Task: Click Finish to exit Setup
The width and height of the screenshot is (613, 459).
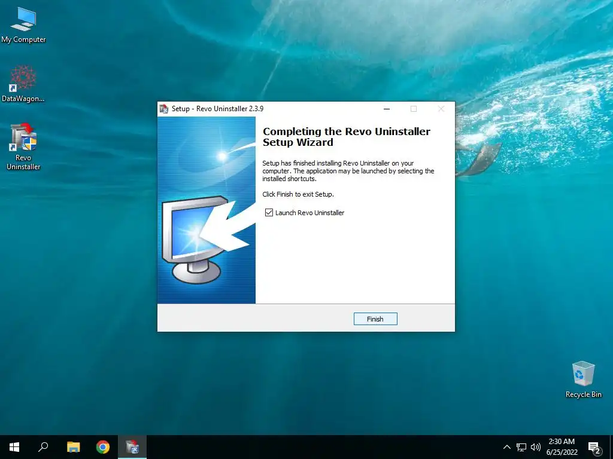Action: [375, 319]
